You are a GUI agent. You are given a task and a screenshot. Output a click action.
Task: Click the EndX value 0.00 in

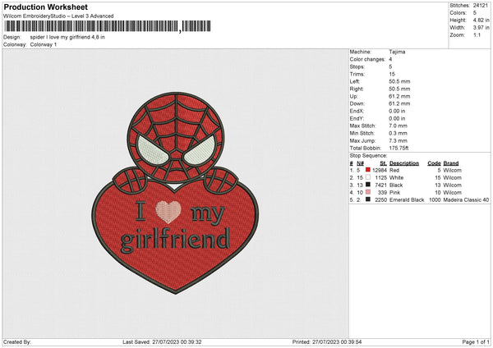397,111
